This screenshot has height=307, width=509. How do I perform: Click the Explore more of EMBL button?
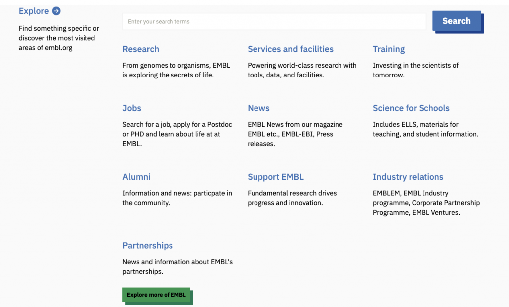click(x=157, y=295)
